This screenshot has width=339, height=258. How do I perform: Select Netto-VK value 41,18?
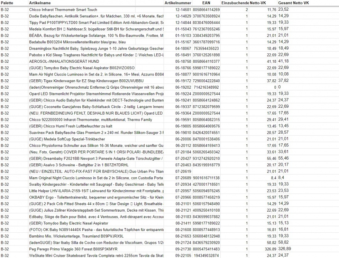click(272, 62)
